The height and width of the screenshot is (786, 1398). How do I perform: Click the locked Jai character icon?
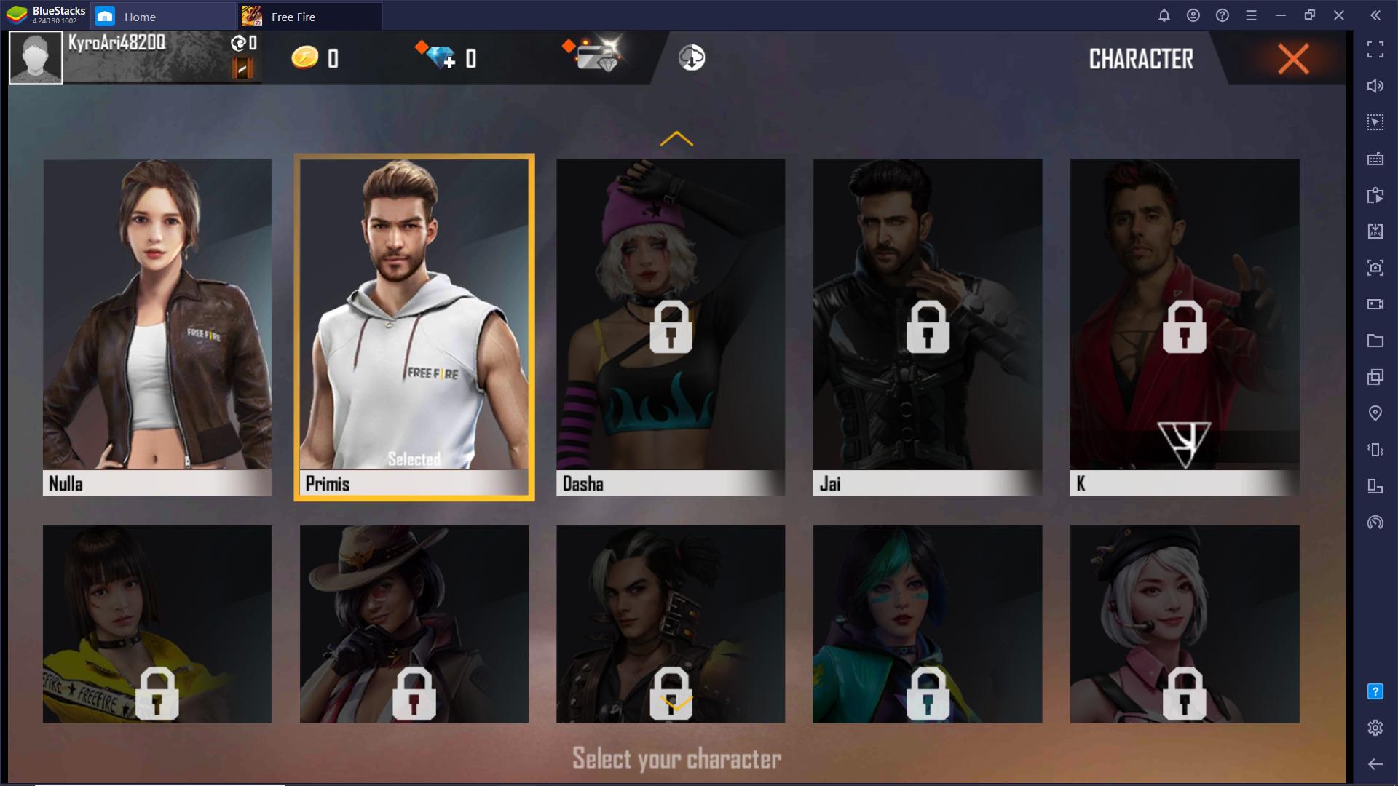pos(928,326)
